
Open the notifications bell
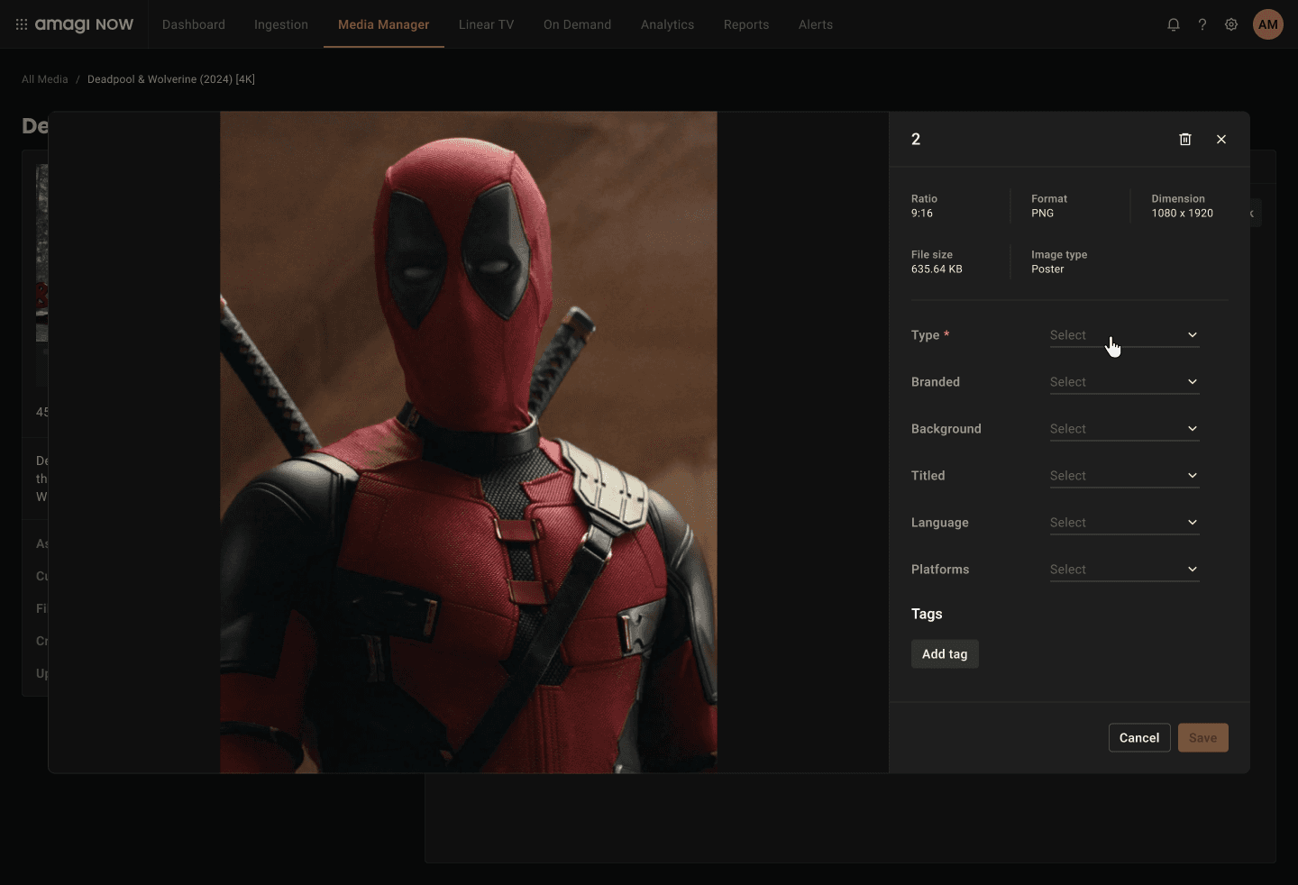coord(1174,24)
